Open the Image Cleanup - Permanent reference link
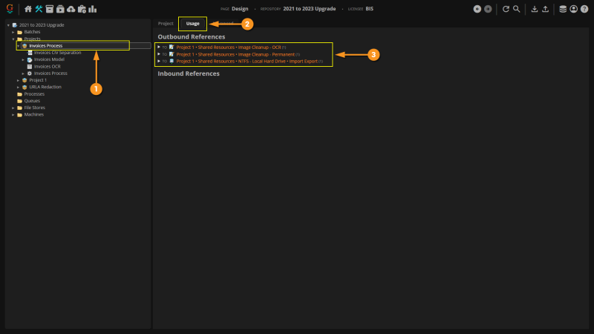Screen dimensions: 594x334 [235, 54]
